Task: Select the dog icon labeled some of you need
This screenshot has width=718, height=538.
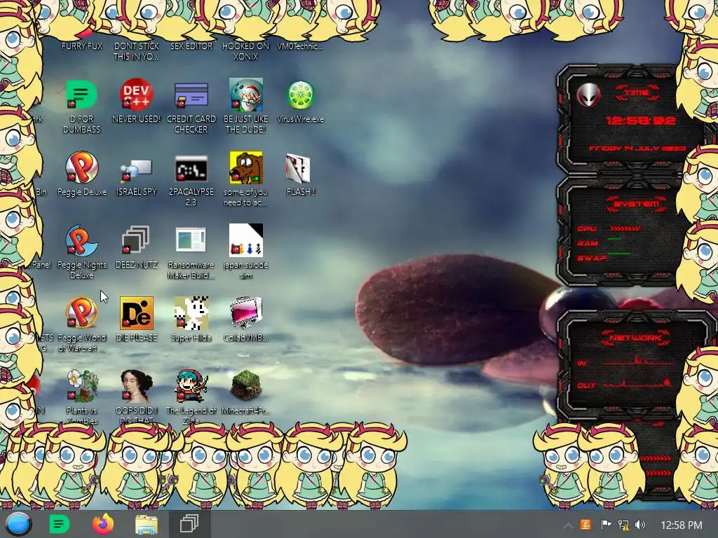Action: tap(246, 167)
